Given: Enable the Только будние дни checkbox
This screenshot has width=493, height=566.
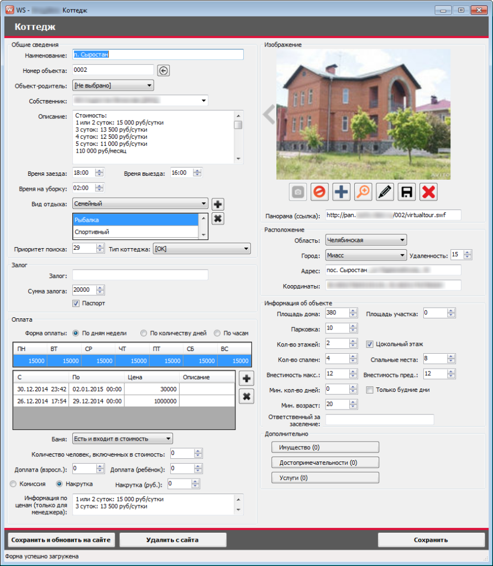Looking at the screenshot, I should pyautogui.click(x=370, y=390).
